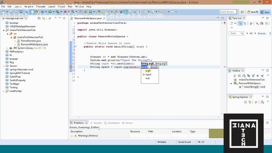The width and height of the screenshot is (272, 153).
Task: Toggle Link with Editor in Spring Explorer
Action: point(250,102)
